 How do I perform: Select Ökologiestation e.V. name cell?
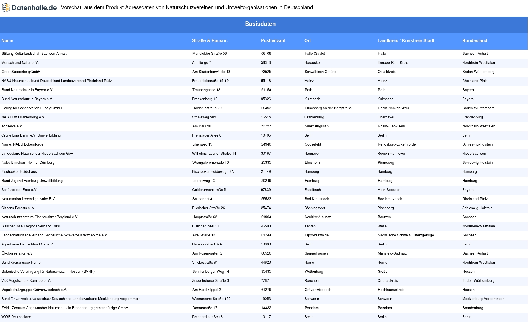coord(18,253)
